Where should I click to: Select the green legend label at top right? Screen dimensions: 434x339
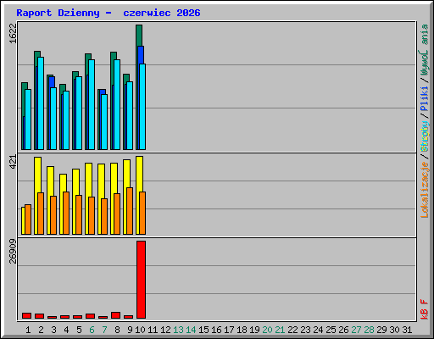point(425,50)
